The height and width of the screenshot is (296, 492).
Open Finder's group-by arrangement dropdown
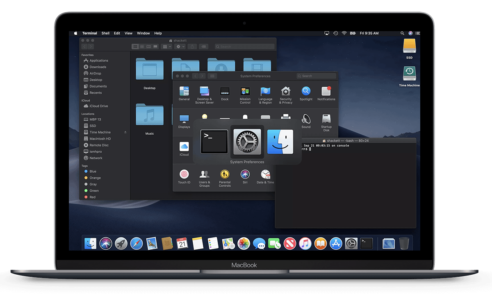click(167, 47)
